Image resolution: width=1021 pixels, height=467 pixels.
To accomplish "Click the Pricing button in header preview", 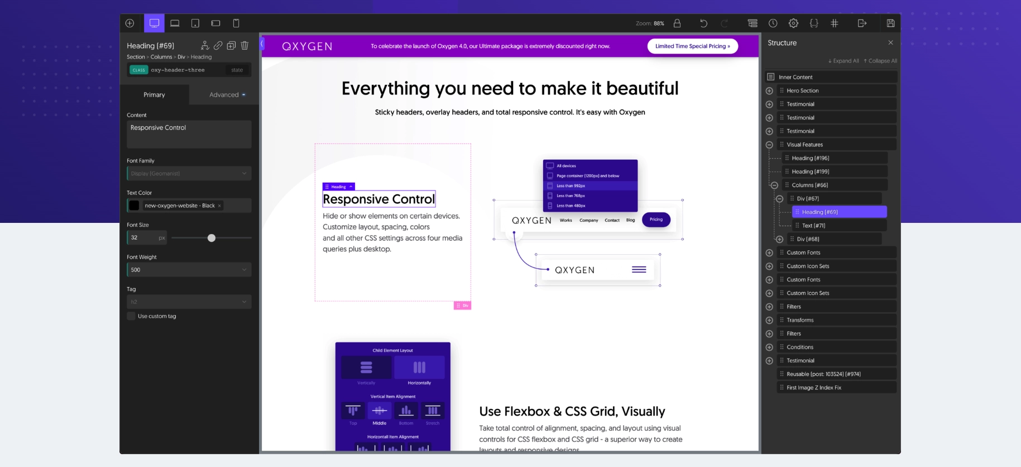I will [656, 220].
